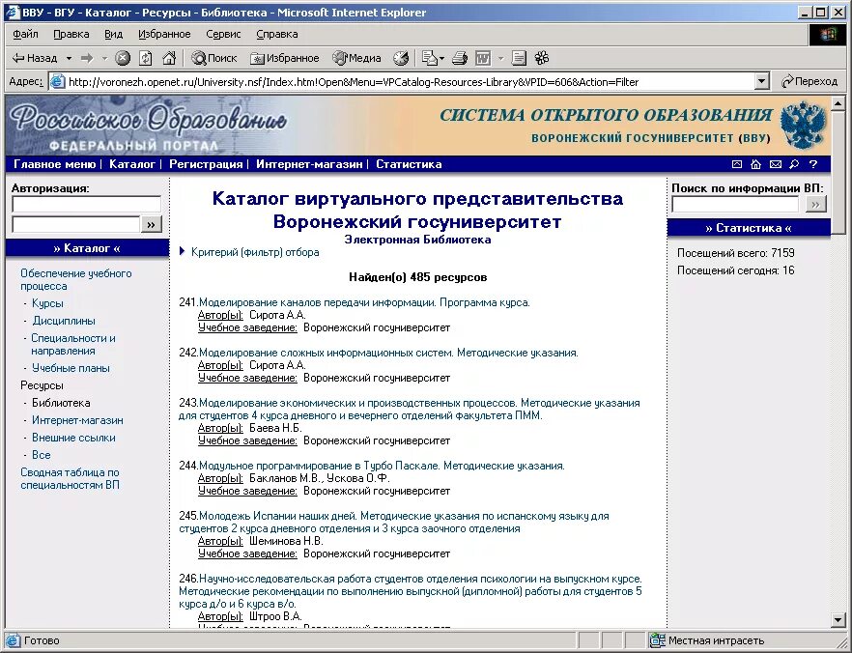
Task: Open the Вид menu
Action: click(114, 34)
